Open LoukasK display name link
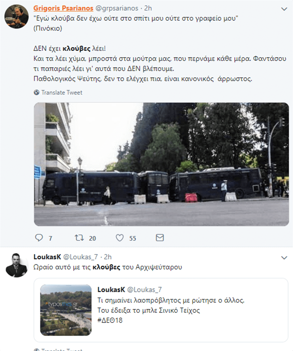The image size is (293, 351). (x=47, y=257)
